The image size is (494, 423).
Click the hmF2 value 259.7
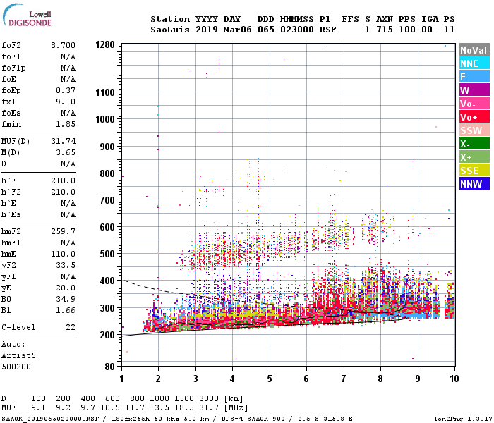click(x=64, y=231)
